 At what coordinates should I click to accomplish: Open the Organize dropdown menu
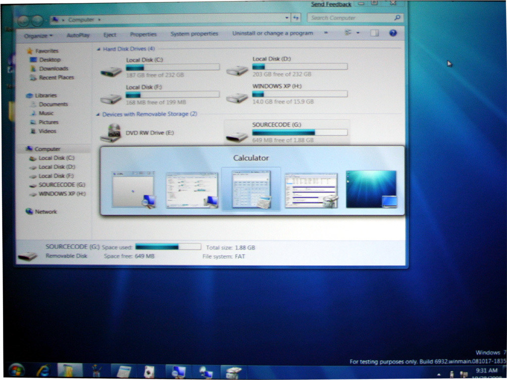click(39, 35)
